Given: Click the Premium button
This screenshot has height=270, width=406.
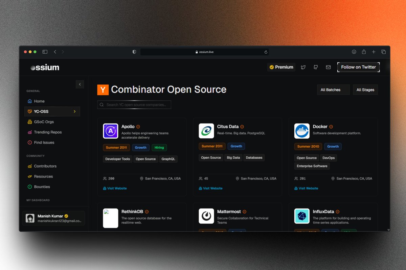Looking at the screenshot, I should [281, 67].
